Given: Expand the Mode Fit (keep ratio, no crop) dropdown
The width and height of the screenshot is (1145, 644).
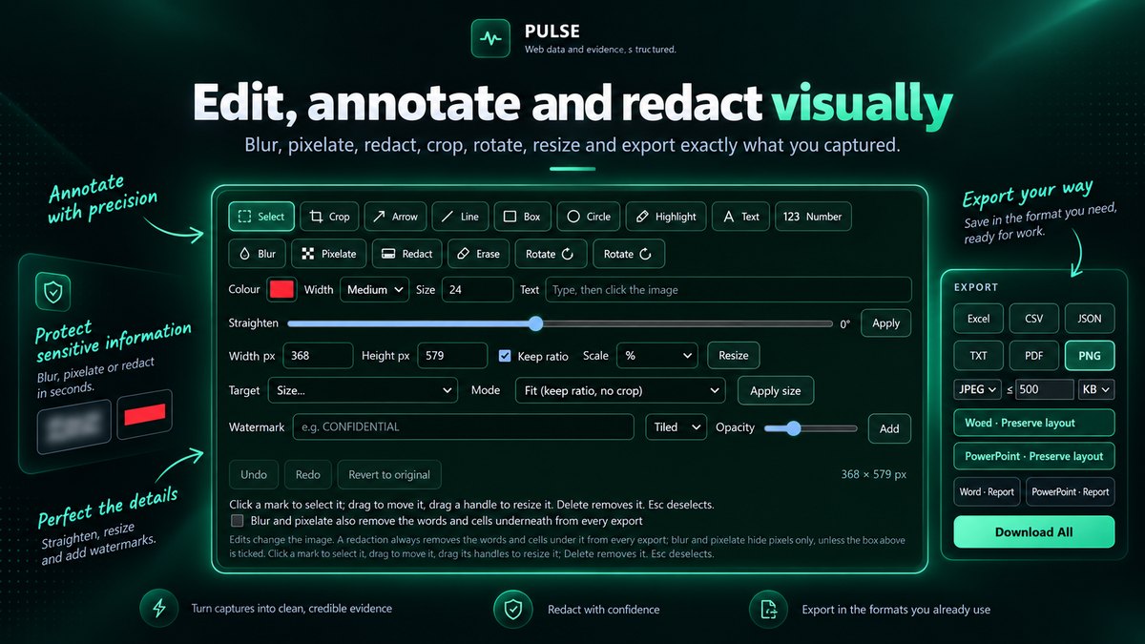Looking at the screenshot, I should (619, 390).
